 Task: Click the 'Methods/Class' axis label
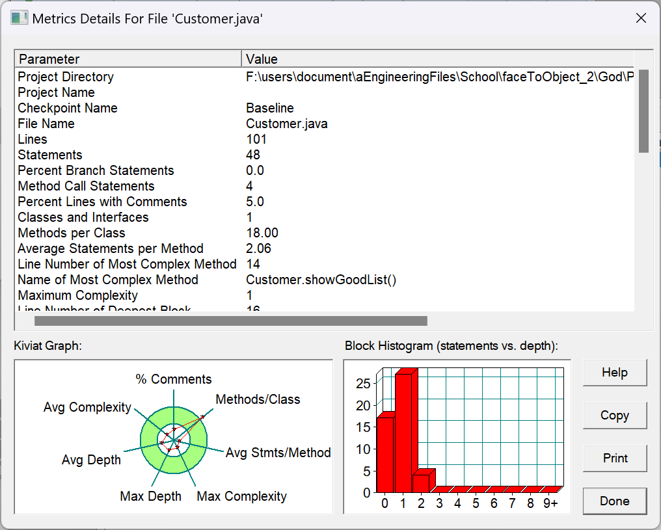coord(258,399)
